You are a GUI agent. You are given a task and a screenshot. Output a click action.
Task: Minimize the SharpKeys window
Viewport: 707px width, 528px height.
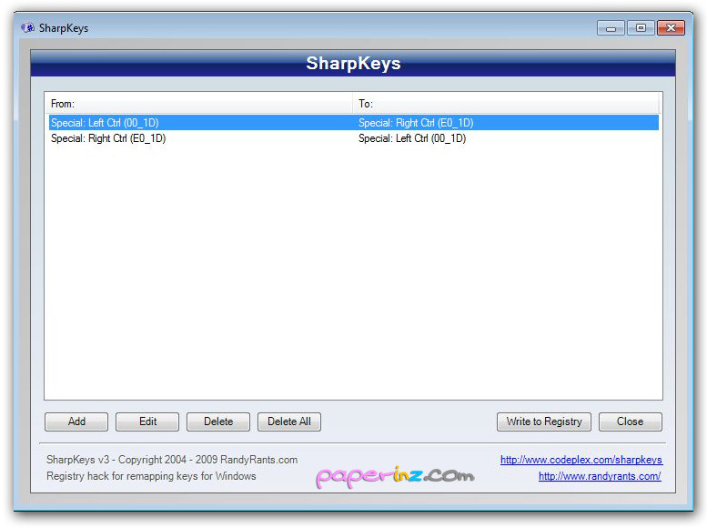point(611,28)
